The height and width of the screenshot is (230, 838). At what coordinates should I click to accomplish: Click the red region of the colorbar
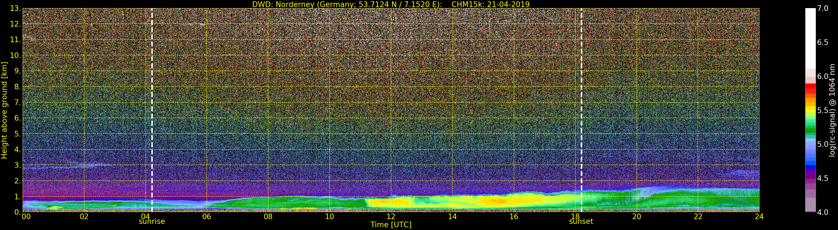pyautogui.click(x=810, y=88)
